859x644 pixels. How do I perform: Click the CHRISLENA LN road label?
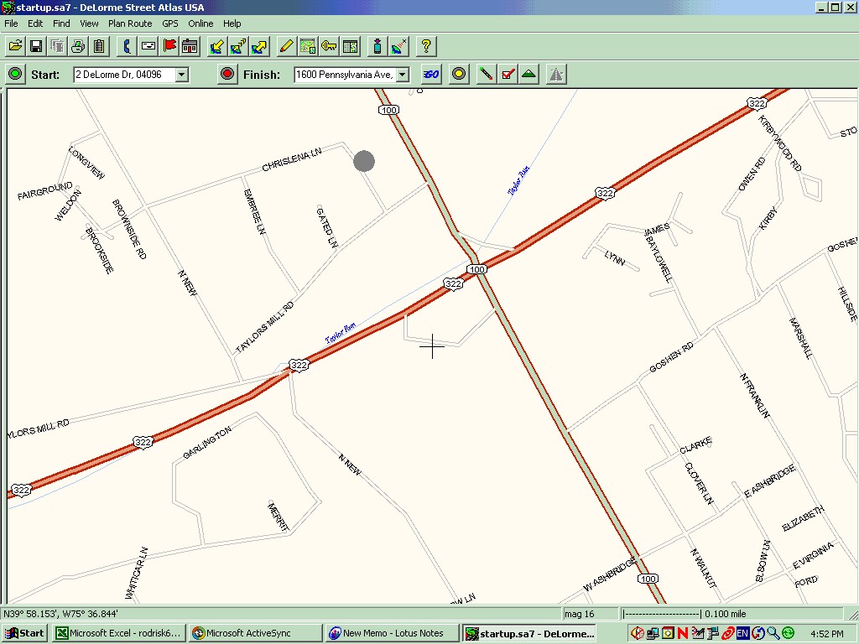pyautogui.click(x=292, y=160)
